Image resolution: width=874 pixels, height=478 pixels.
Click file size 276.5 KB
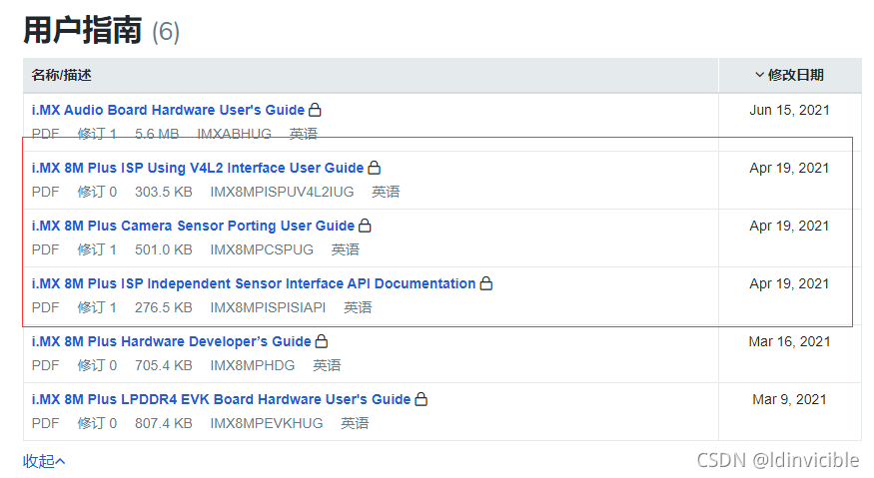point(164,307)
